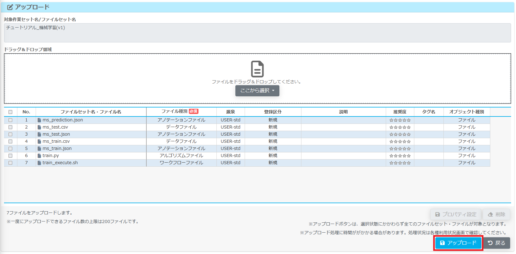Click the 登録区分 column header
The image size is (516, 254).
click(273, 112)
